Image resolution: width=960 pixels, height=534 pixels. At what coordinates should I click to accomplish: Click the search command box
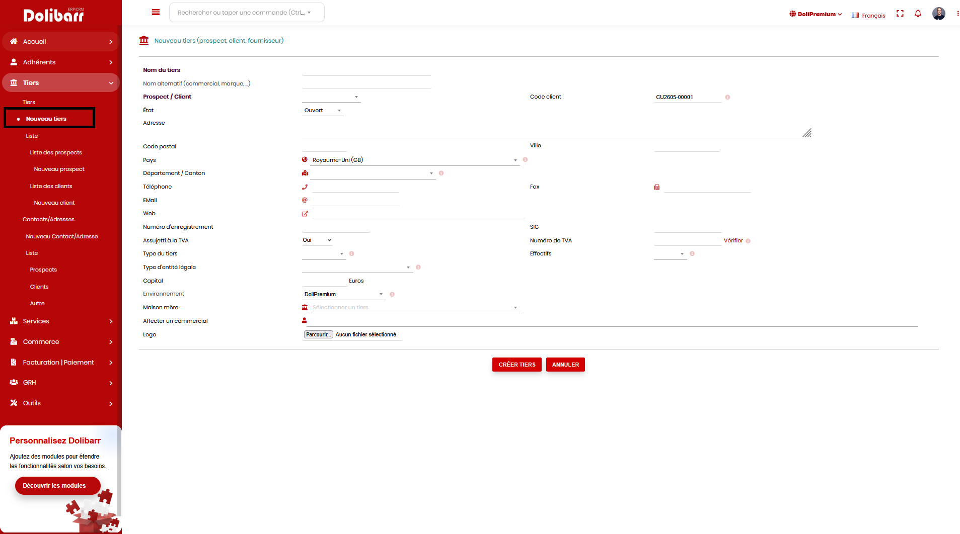pos(247,13)
